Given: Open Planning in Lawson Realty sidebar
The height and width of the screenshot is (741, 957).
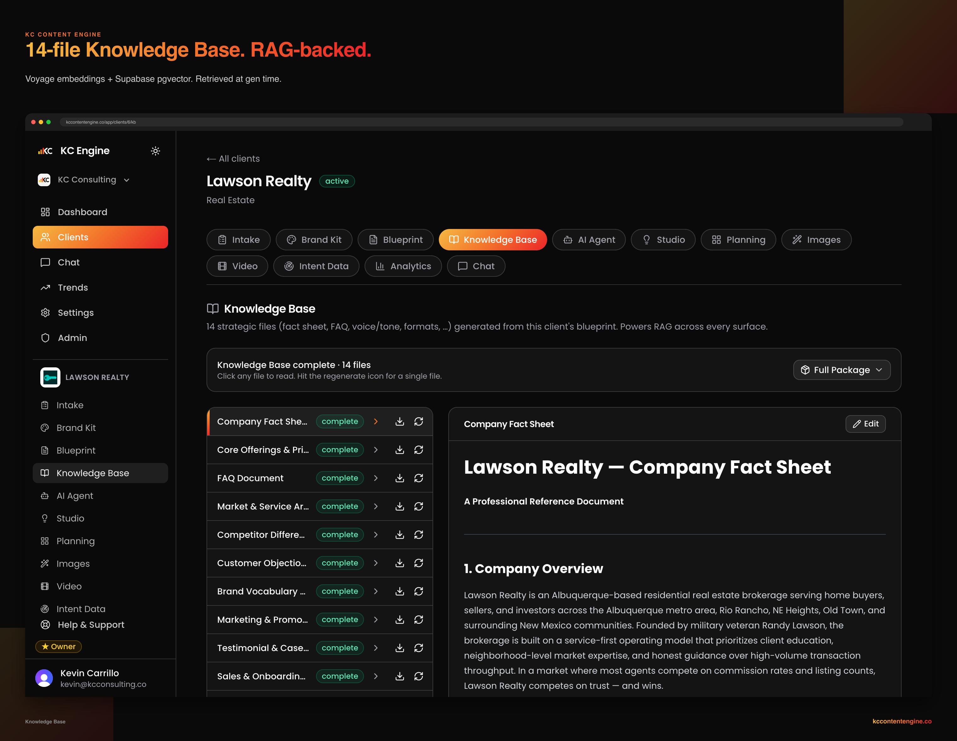Looking at the screenshot, I should point(100,541).
